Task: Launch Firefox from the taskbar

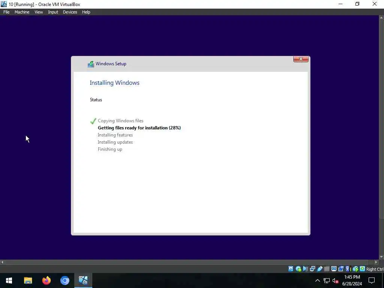Action: click(46, 280)
